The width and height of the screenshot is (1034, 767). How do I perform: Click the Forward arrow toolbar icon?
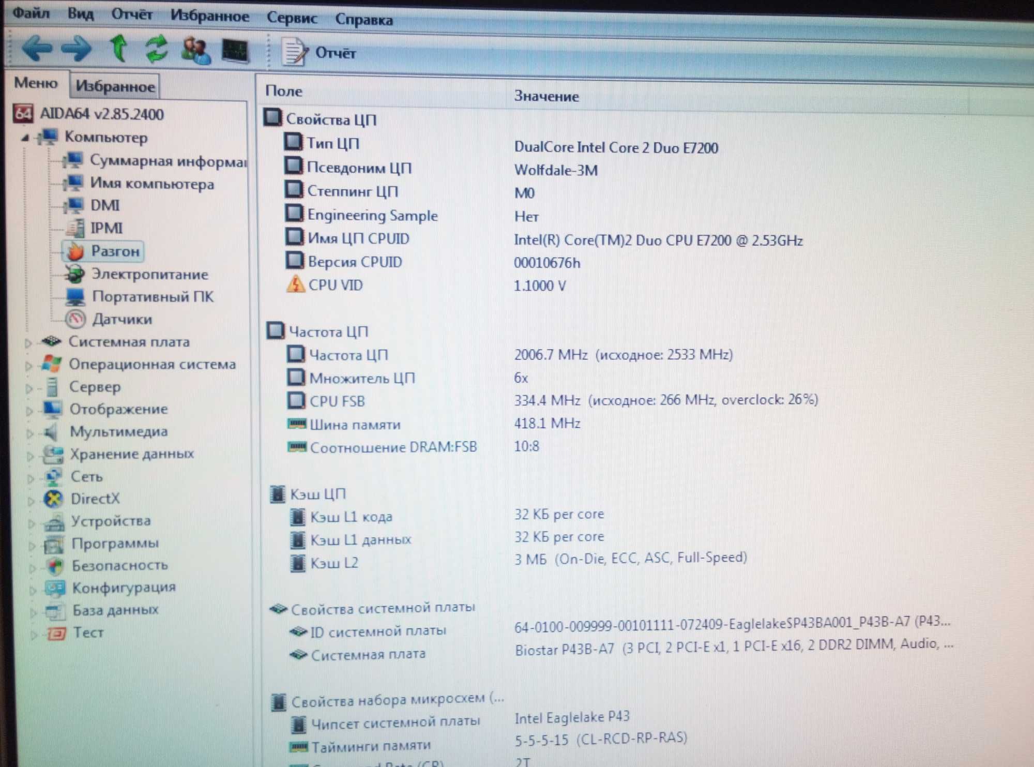(x=77, y=49)
